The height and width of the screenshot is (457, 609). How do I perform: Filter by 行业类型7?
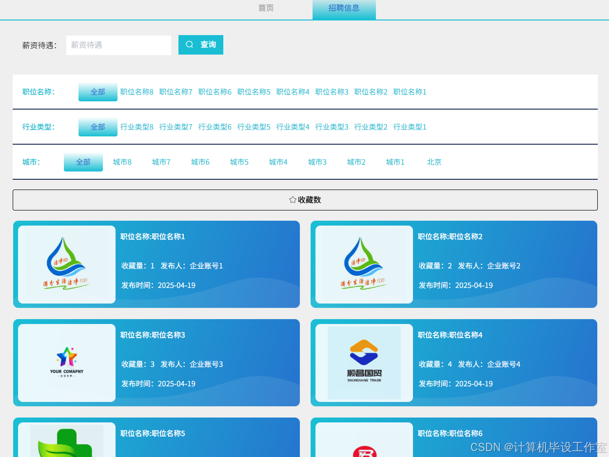point(176,127)
